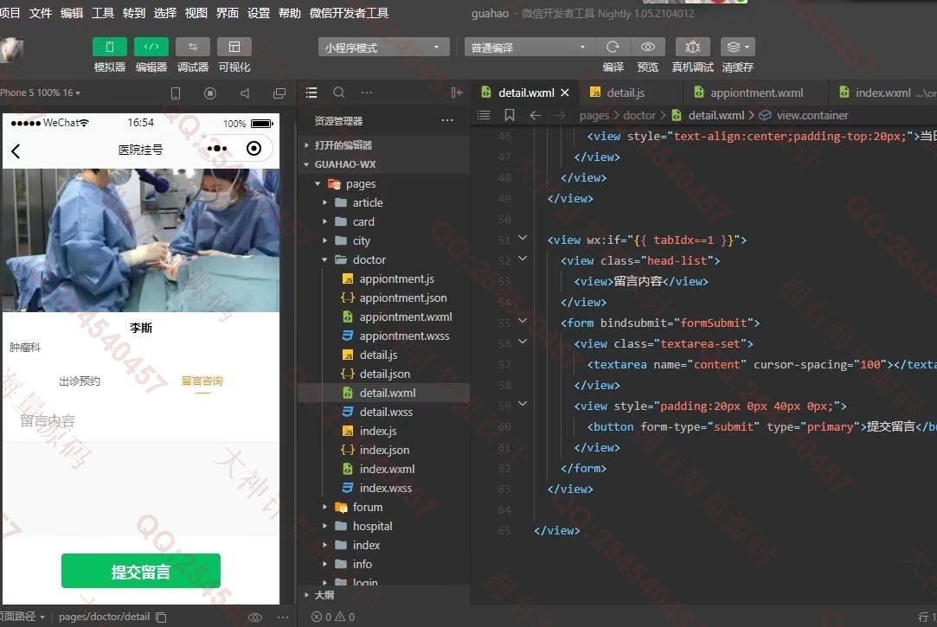This screenshot has height=627, width=937.
Task: Expand the card folder
Action: pos(382,221)
